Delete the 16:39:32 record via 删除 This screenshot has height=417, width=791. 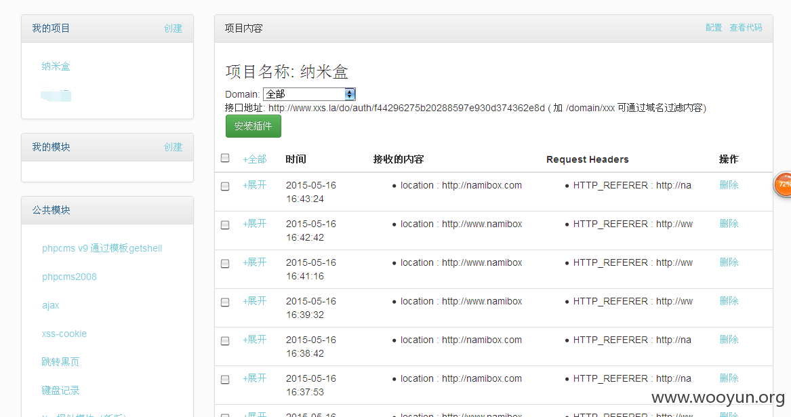coord(729,301)
